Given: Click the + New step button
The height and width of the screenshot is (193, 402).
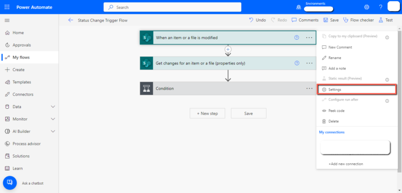Looking at the screenshot, I should (207, 113).
